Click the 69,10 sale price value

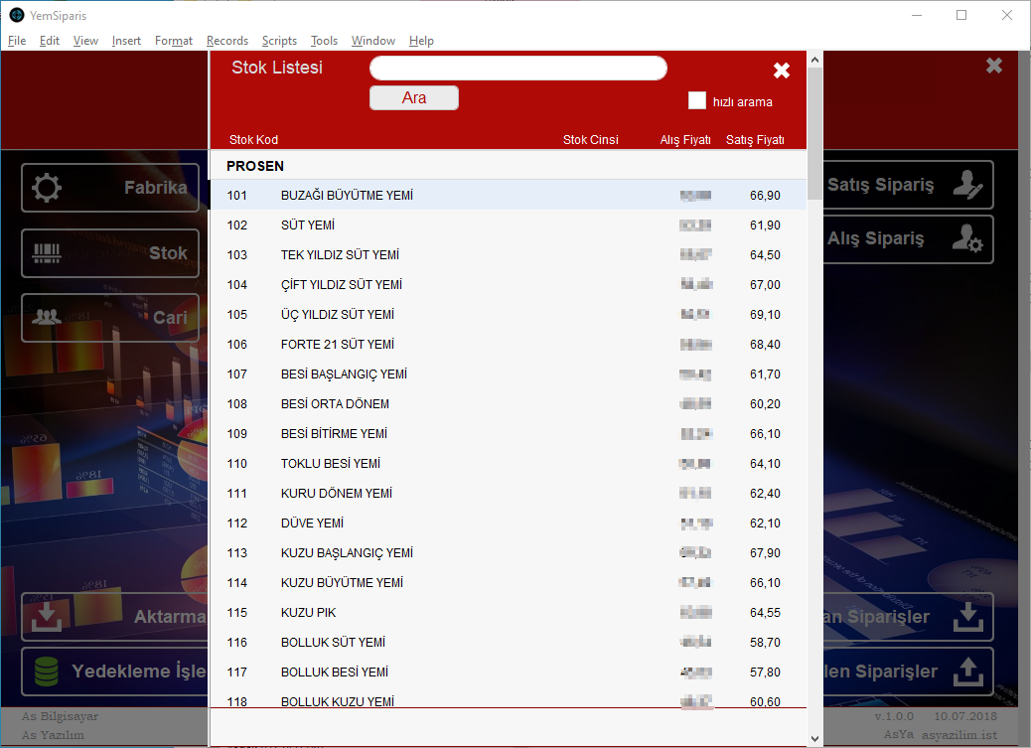coord(766,315)
